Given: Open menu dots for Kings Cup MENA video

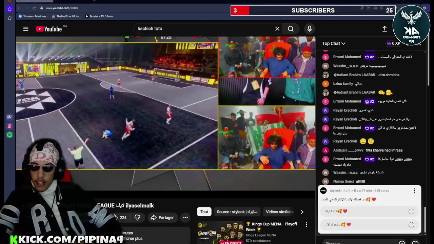Looking at the screenshot, I should (306, 225).
